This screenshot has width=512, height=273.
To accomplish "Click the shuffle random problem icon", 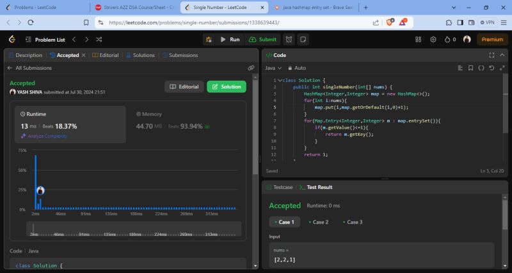I will pyautogui.click(x=99, y=39).
